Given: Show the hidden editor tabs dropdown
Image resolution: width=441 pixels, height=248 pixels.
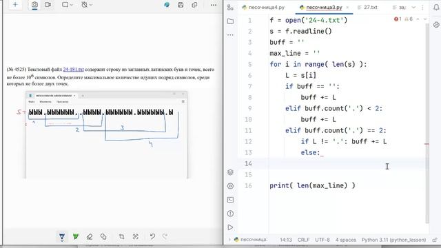Looking at the screenshot, I should point(413,8).
